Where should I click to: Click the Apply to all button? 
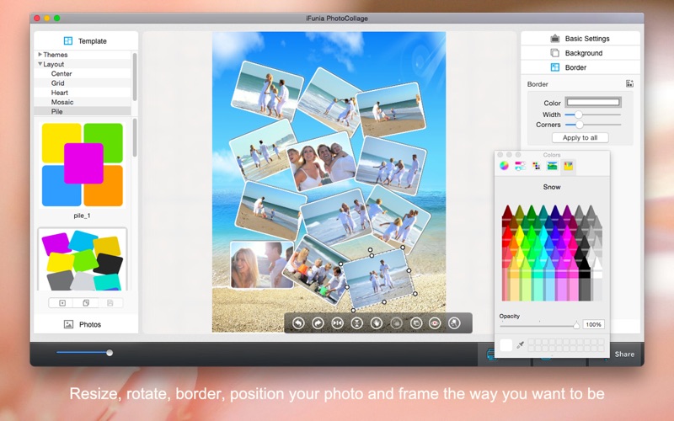(x=580, y=137)
